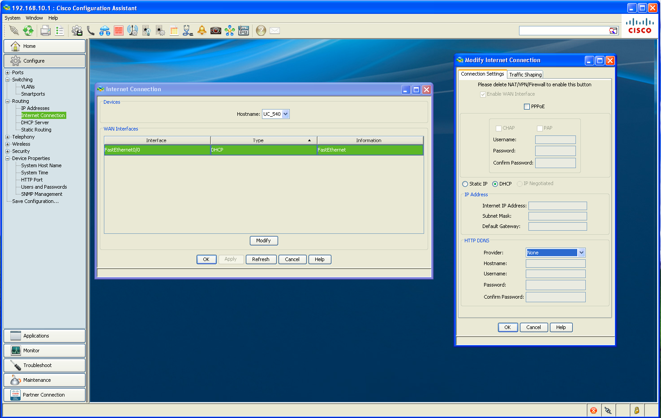Switch to the Traffic Shaping tab
Screen dimensions: 661x418
(525, 75)
